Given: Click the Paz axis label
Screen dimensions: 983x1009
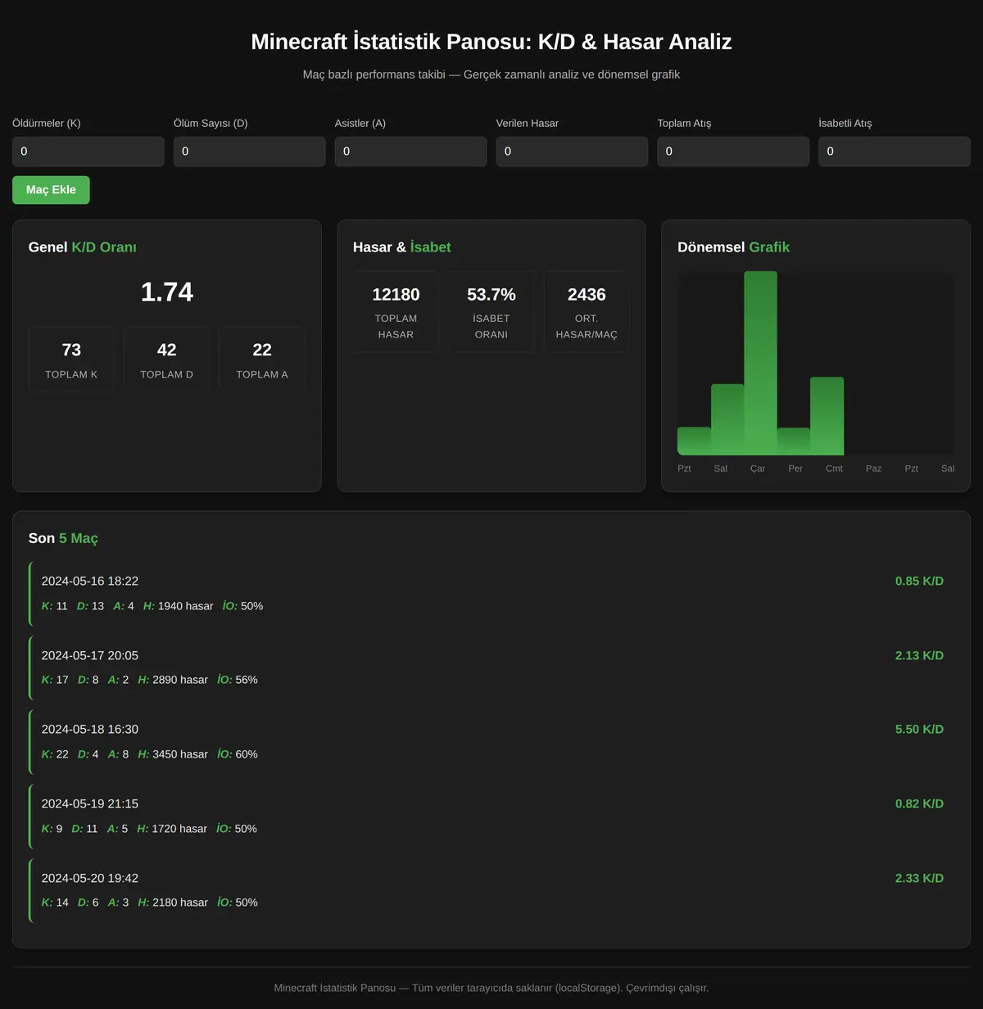Looking at the screenshot, I should pyautogui.click(x=874, y=468).
